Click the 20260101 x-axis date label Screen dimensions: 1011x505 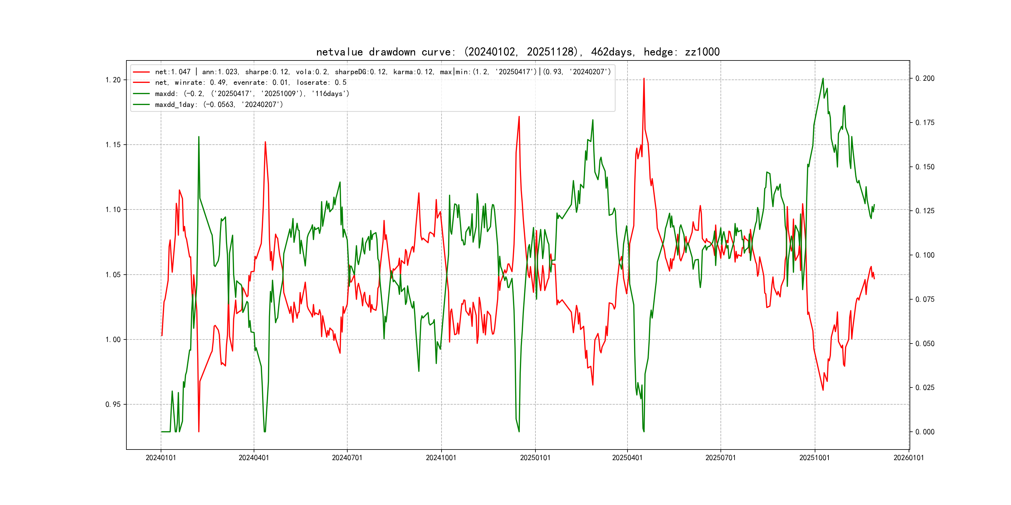pyautogui.click(x=909, y=458)
